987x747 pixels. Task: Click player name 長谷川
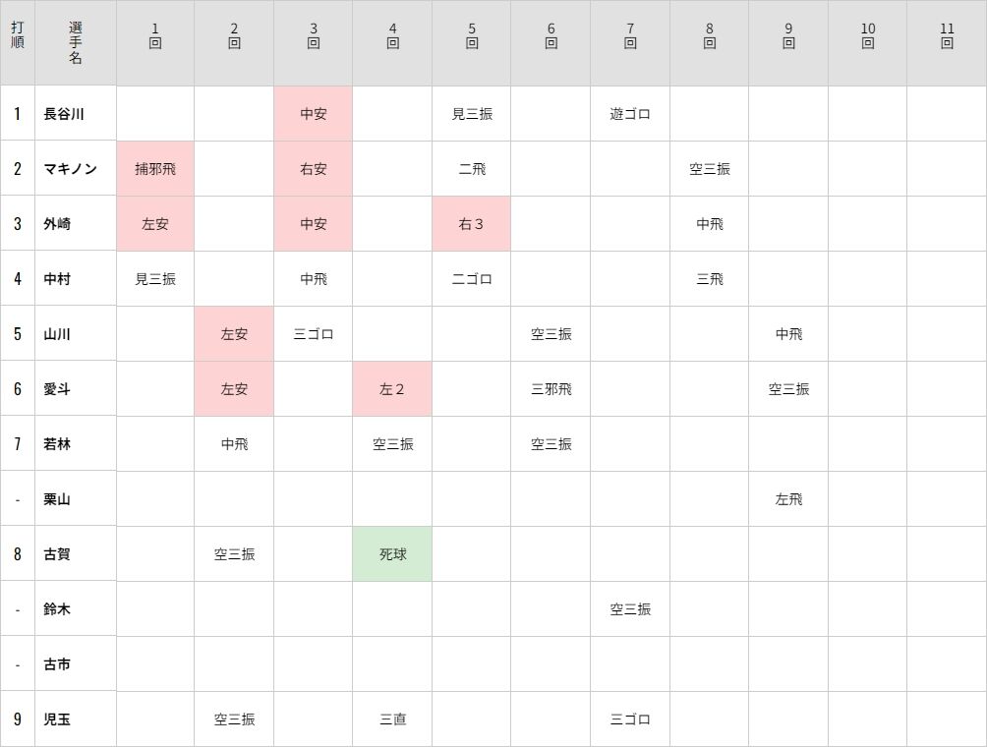pyautogui.click(x=64, y=114)
